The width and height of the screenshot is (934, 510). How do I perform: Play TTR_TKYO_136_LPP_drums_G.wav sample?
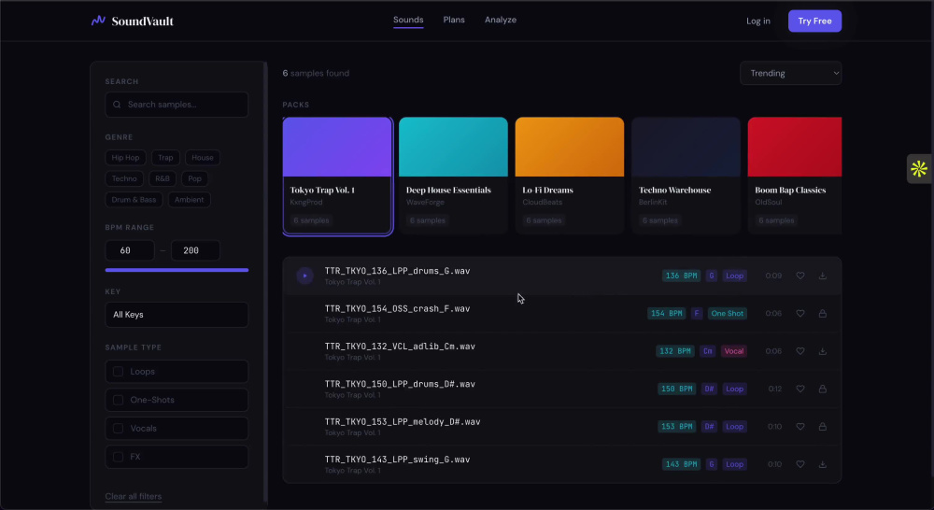click(x=305, y=276)
